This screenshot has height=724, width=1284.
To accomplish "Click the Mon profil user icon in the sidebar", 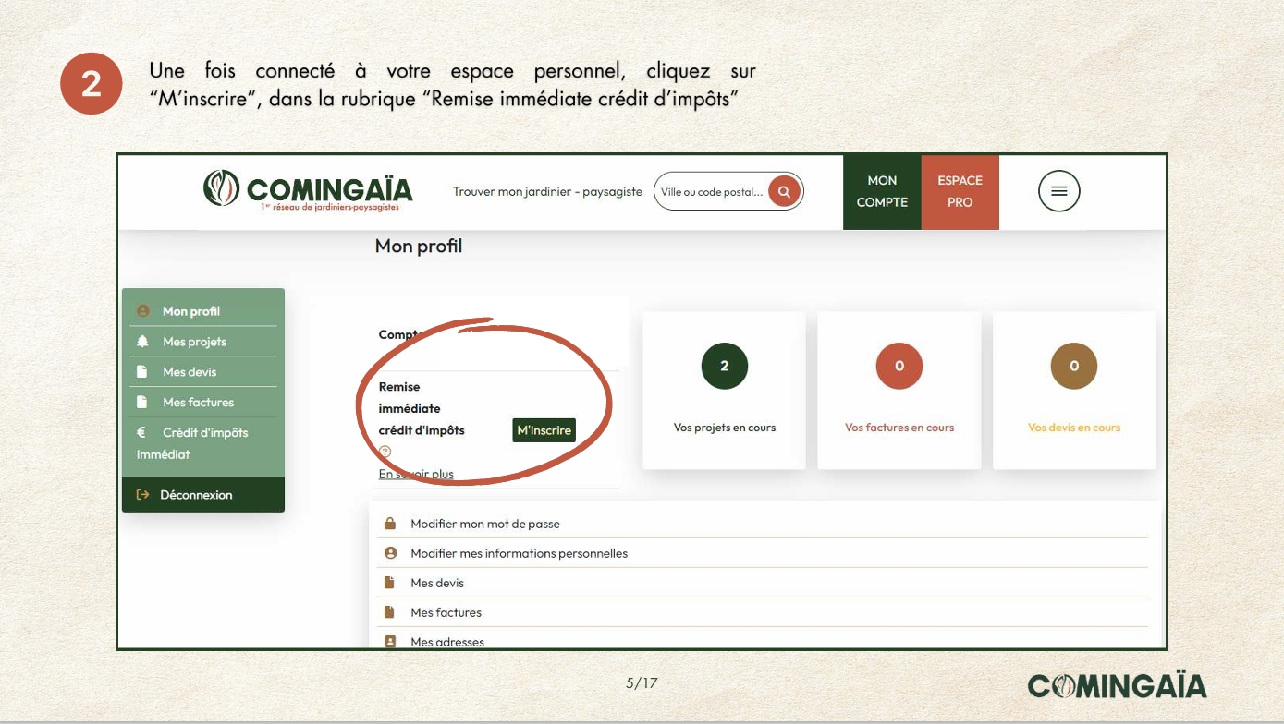I will point(142,311).
